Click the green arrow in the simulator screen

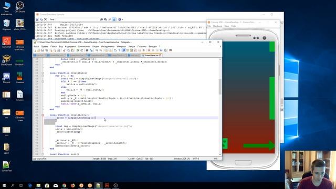(259, 145)
